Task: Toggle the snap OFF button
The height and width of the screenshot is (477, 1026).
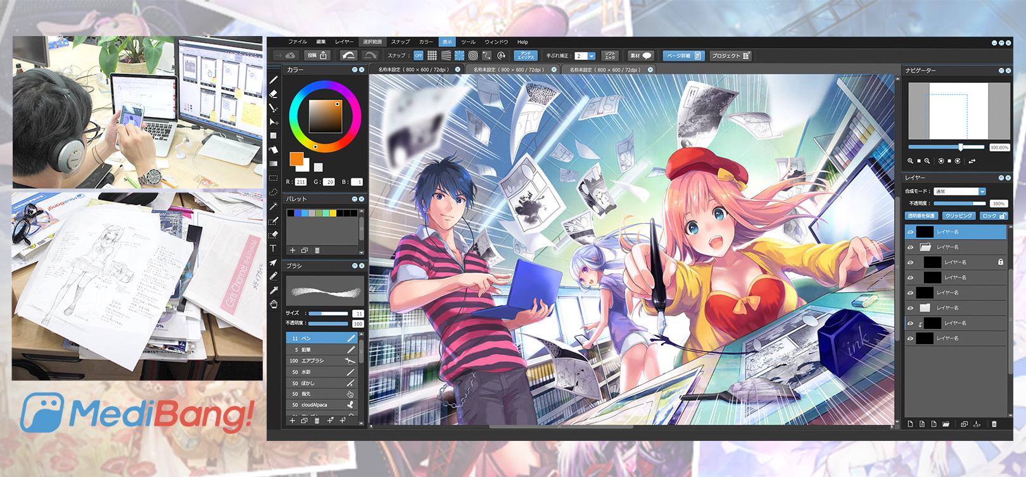Action: 418,56
